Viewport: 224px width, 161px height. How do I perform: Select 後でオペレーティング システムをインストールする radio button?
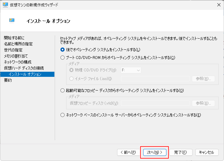(x=62, y=49)
